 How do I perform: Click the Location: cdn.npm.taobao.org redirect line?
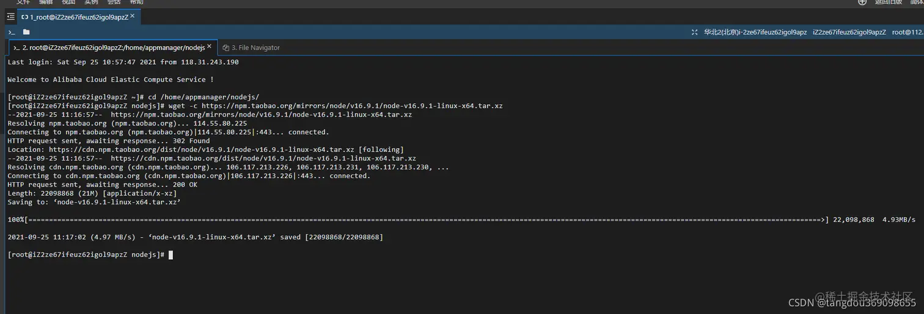[x=205, y=149]
